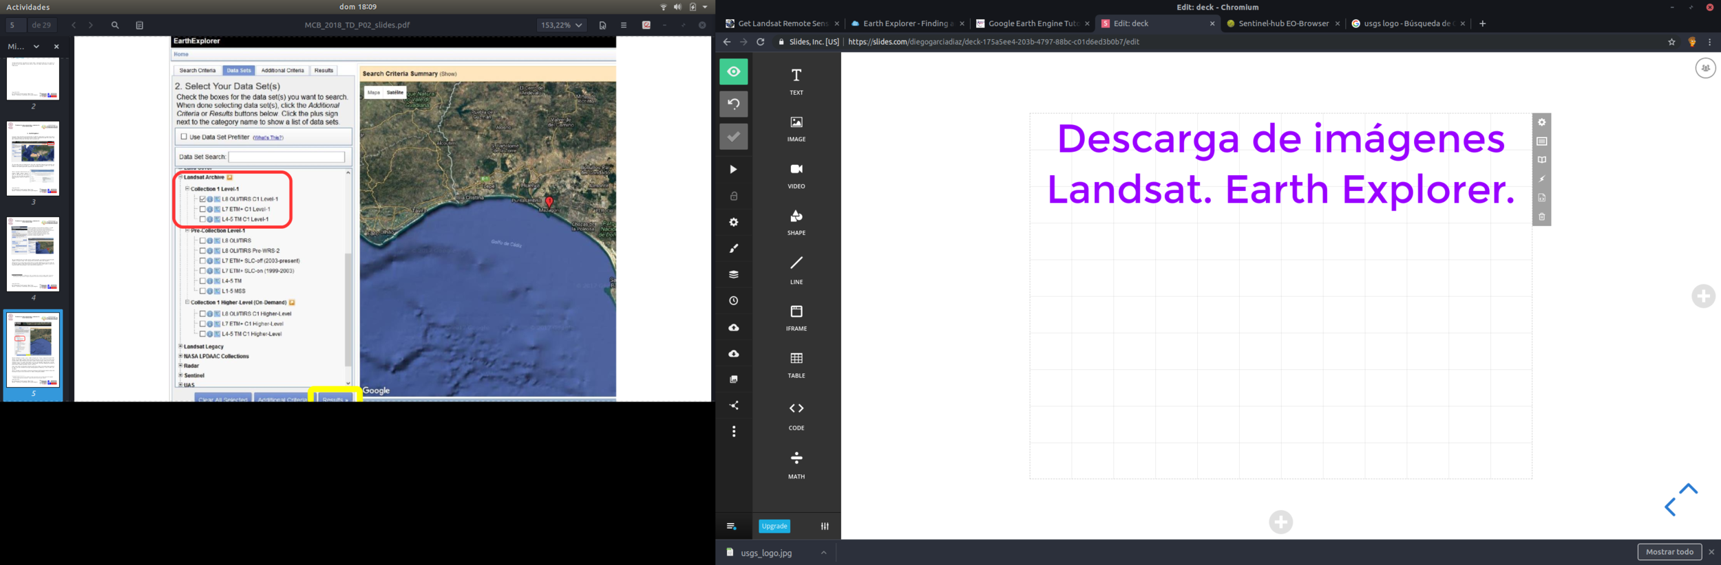Open the clock calendar dom 18:09

358,7
